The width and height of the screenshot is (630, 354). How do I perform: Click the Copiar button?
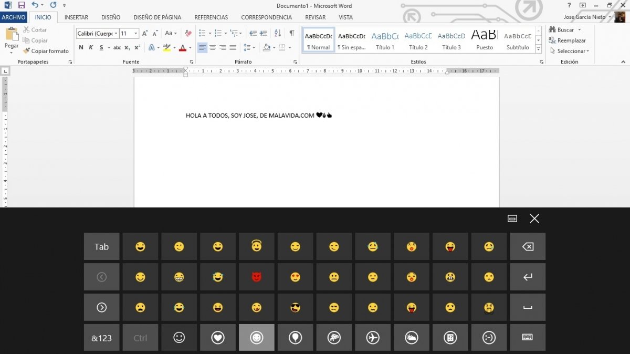pyautogui.click(x=35, y=40)
